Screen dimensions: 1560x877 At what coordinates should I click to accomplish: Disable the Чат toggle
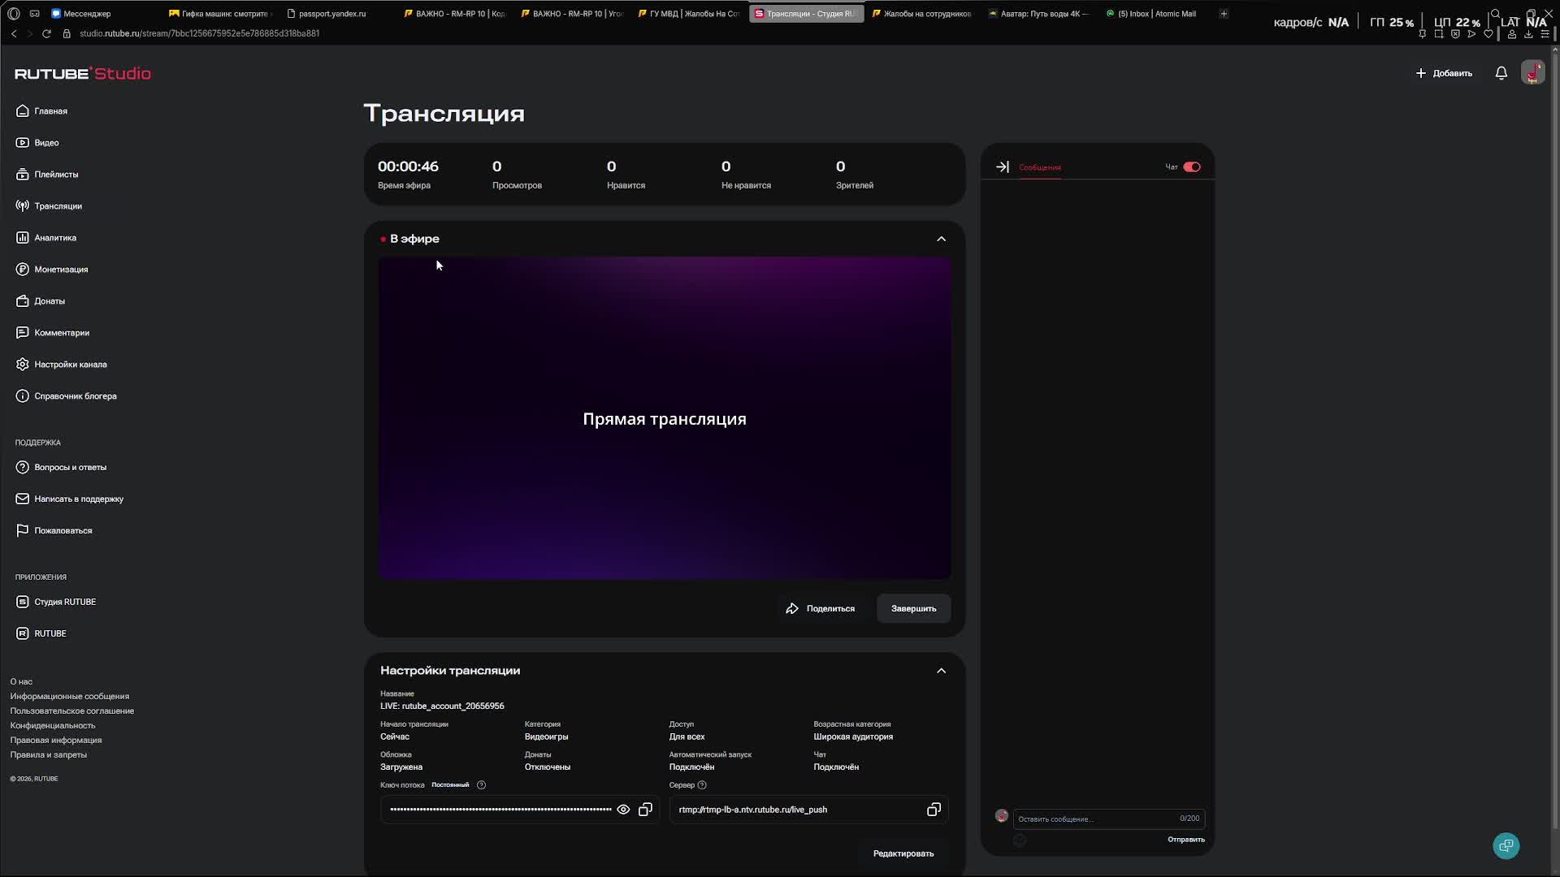tap(1191, 166)
